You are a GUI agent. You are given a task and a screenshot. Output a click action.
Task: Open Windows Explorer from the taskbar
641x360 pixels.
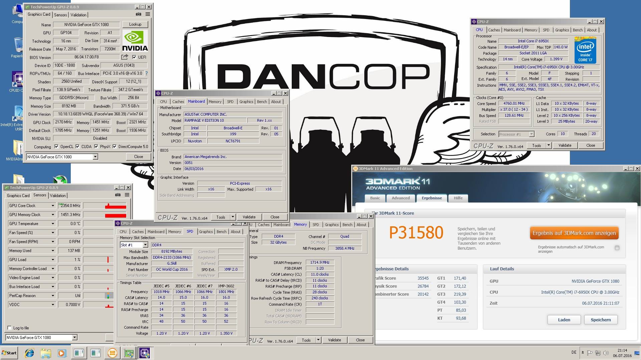point(46,353)
